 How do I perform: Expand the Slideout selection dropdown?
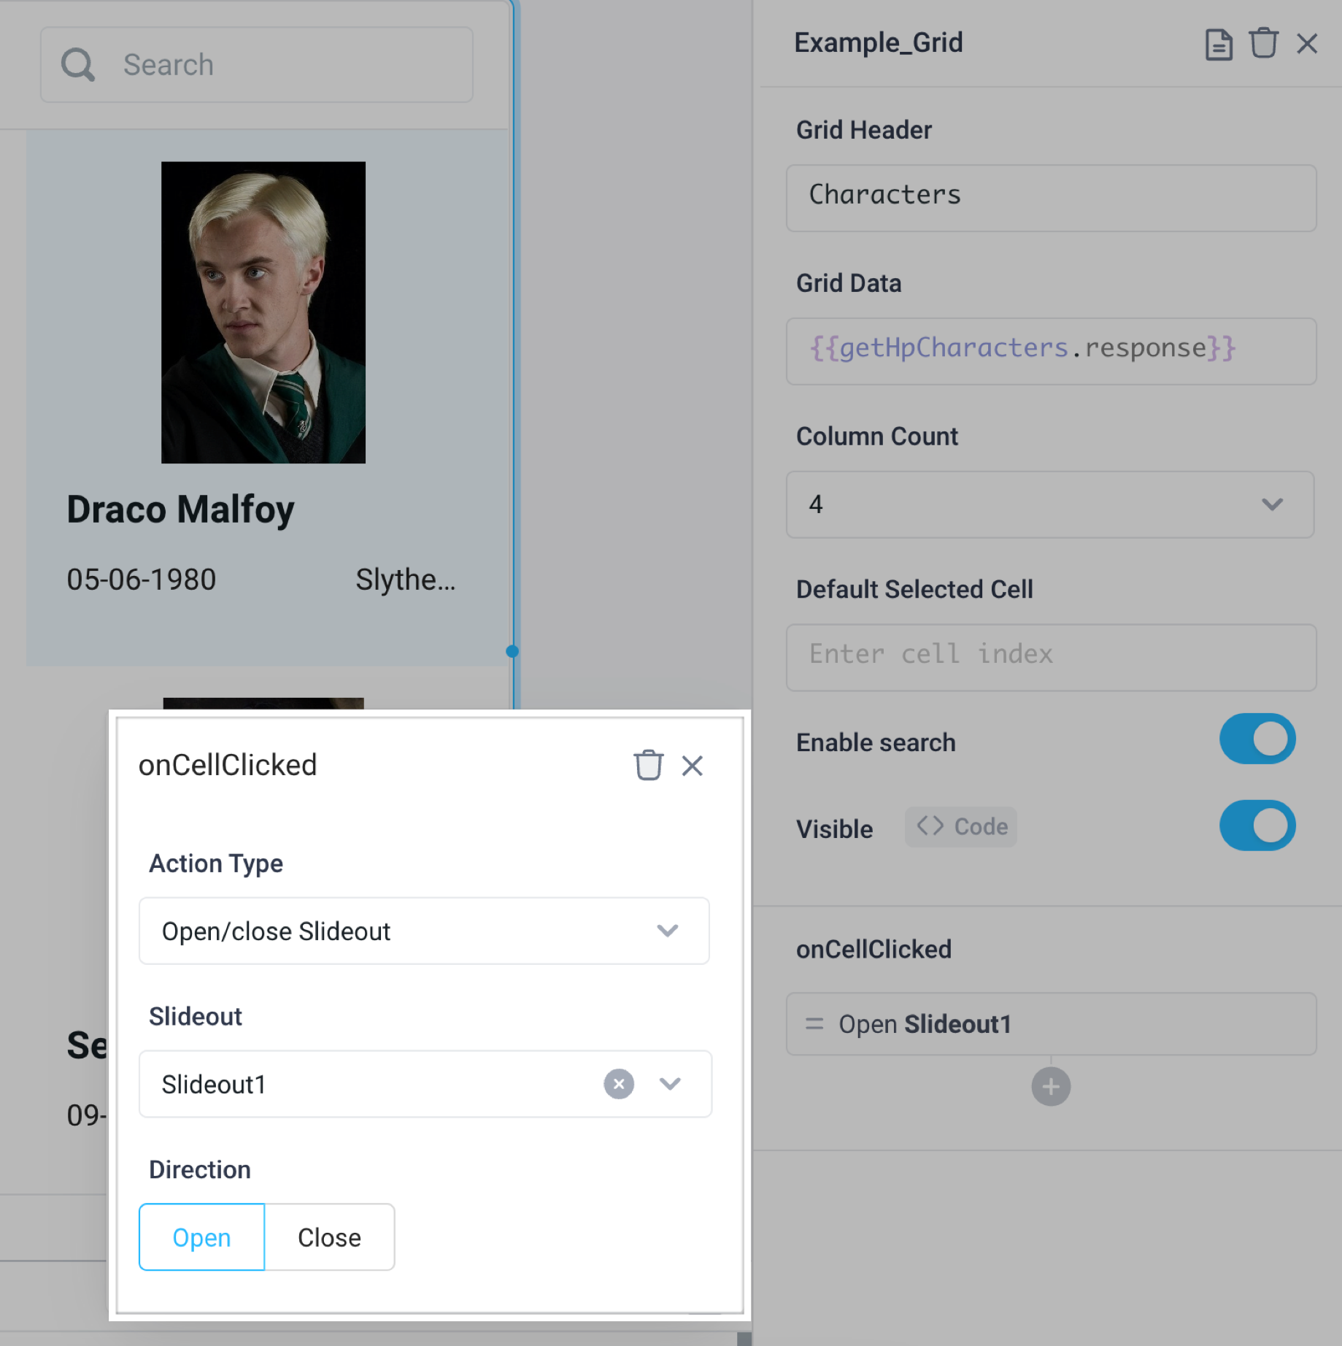tap(670, 1085)
